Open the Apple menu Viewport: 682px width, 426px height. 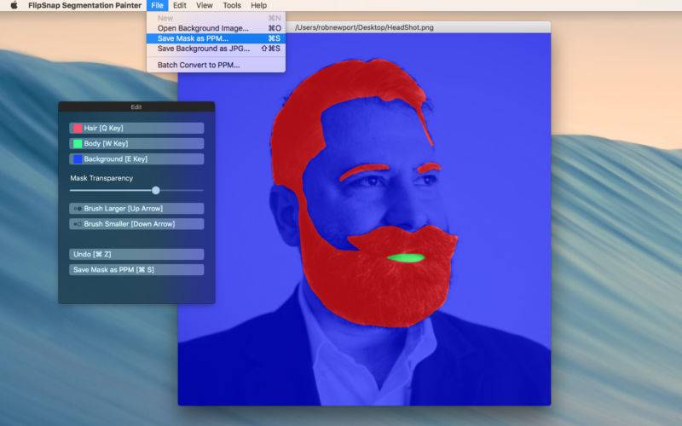click(x=14, y=5)
